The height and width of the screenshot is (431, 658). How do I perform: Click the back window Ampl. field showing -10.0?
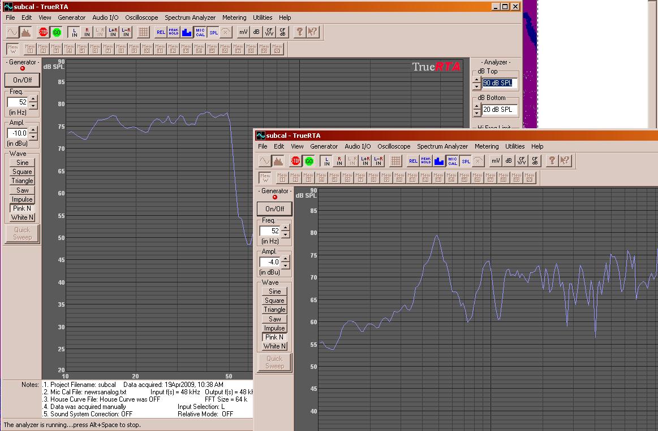17,133
